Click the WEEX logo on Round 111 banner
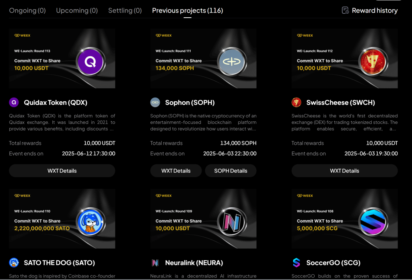 [x=163, y=35]
